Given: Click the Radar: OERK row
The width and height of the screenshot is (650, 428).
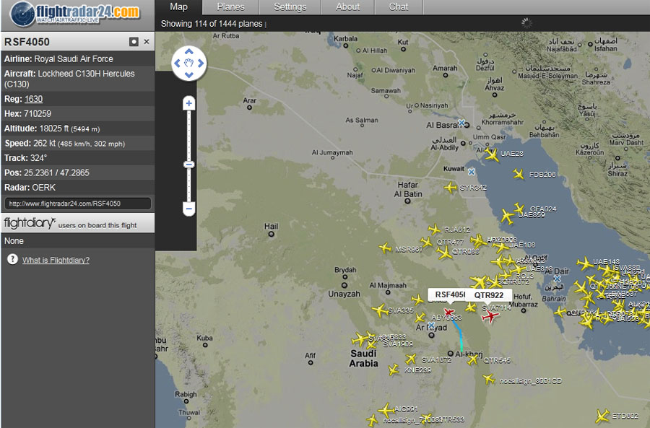Looking at the screenshot, I should click(78, 188).
